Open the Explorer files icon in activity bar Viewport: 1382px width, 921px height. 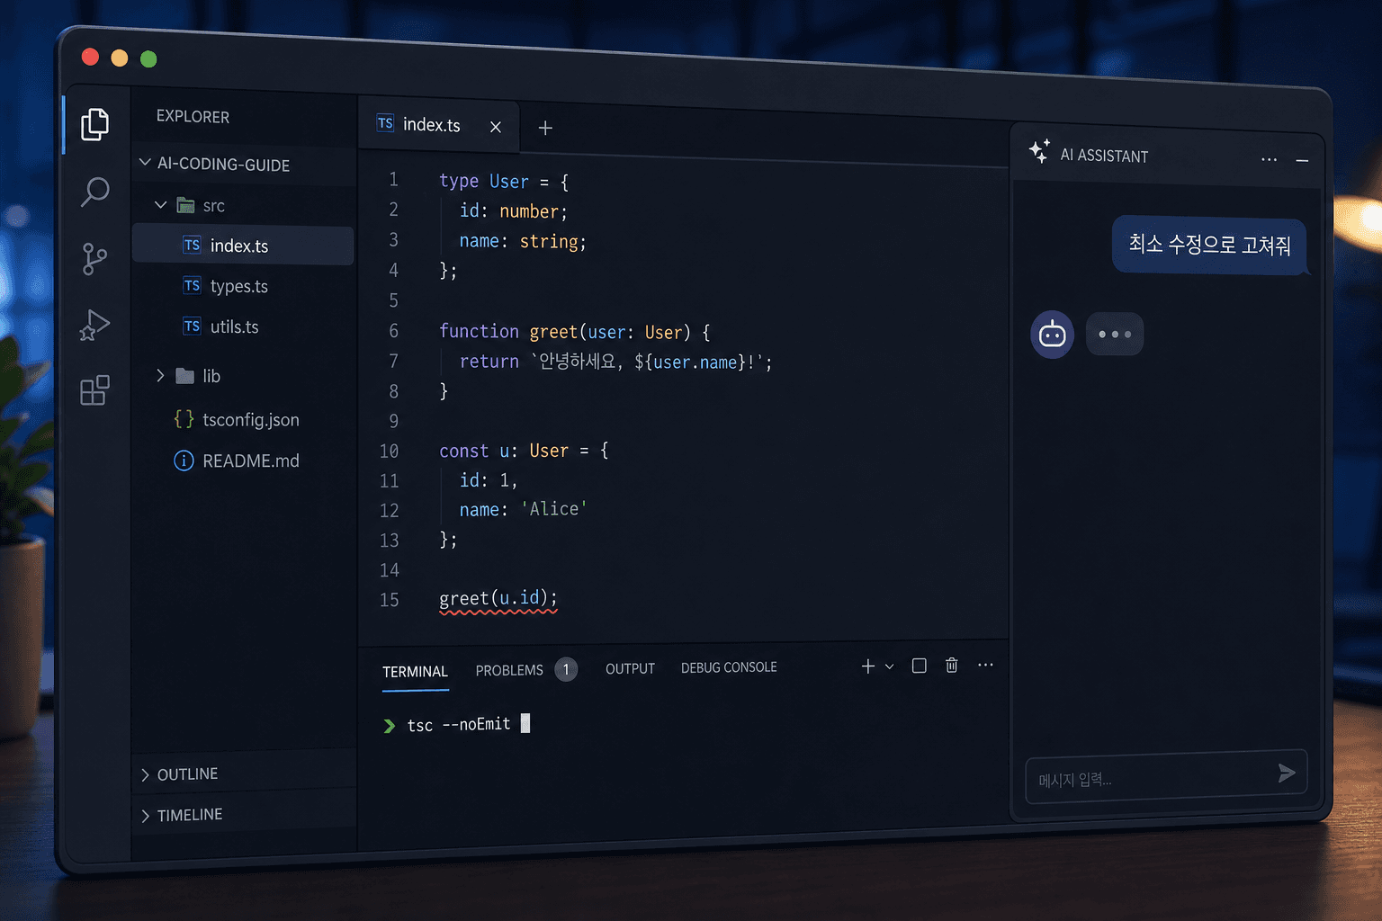(x=94, y=124)
